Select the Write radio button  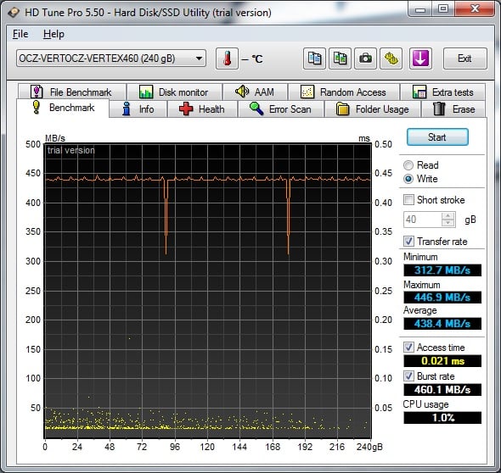[x=408, y=179]
